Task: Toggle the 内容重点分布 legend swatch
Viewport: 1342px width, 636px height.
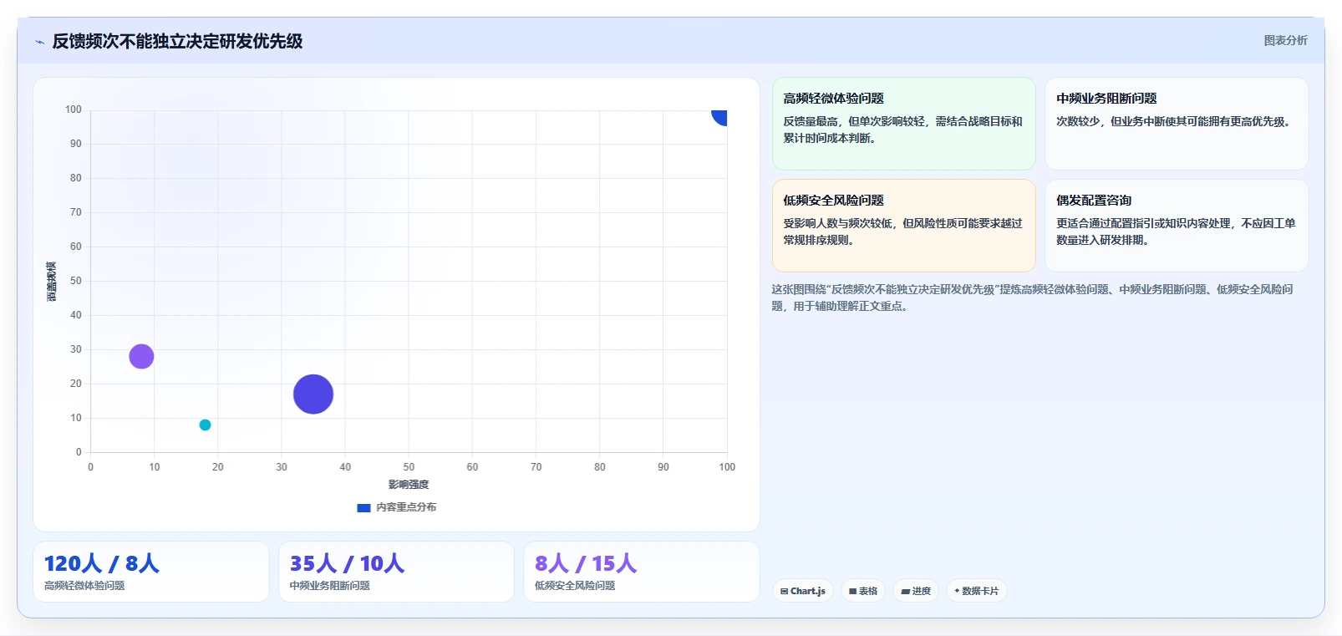Action: [x=363, y=507]
